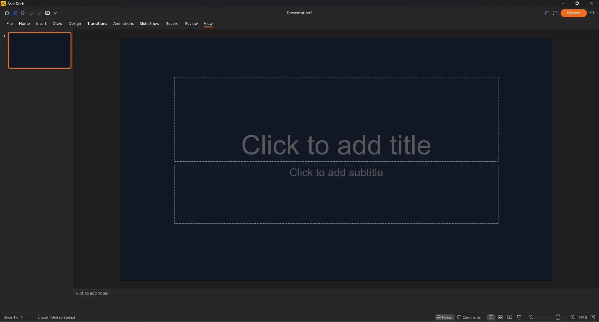The width and height of the screenshot is (599, 322).
Task: Undo the last action
Action: click(x=31, y=13)
